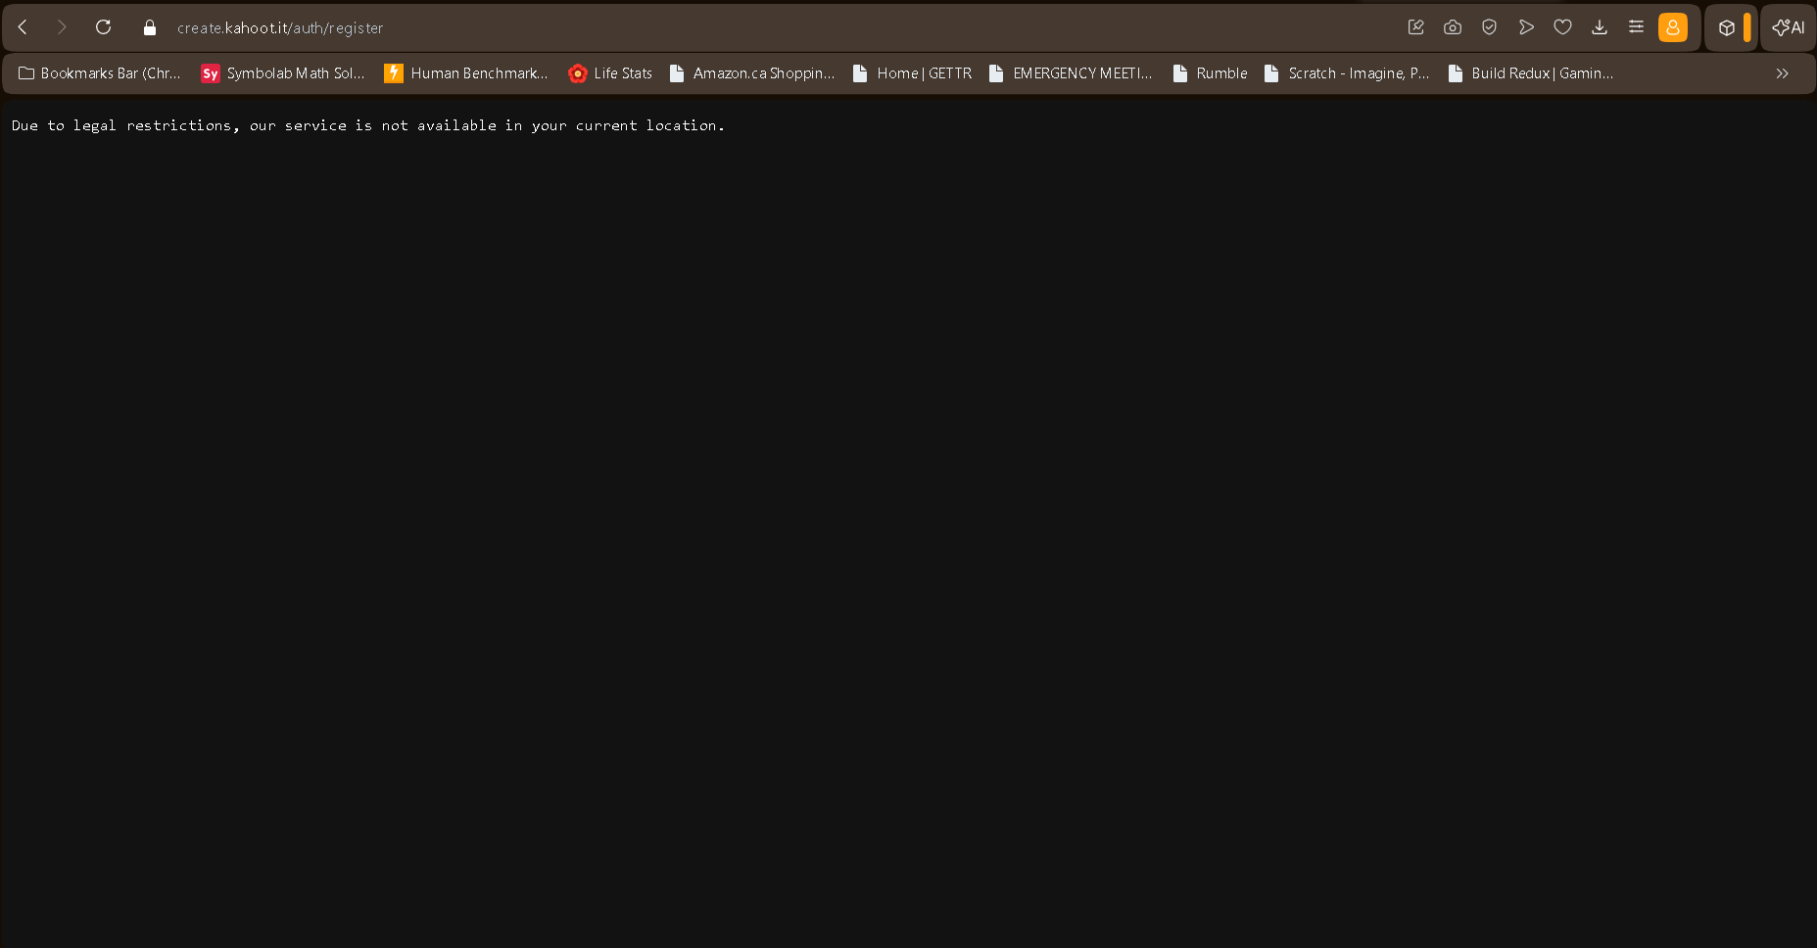The height and width of the screenshot is (948, 1817).
Task: Reload the Kahoot register page
Action: 103,27
